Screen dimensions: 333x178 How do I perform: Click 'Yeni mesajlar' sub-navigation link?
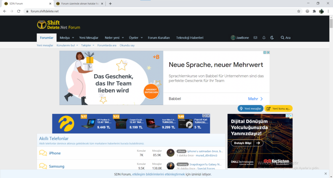(45, 45)
